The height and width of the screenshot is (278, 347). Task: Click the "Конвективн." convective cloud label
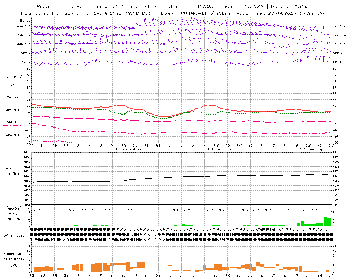14,254
